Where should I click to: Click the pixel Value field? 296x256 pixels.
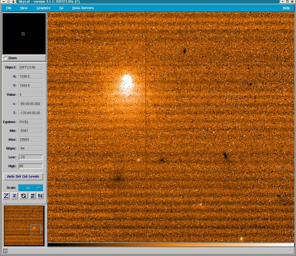coord(31,94)
